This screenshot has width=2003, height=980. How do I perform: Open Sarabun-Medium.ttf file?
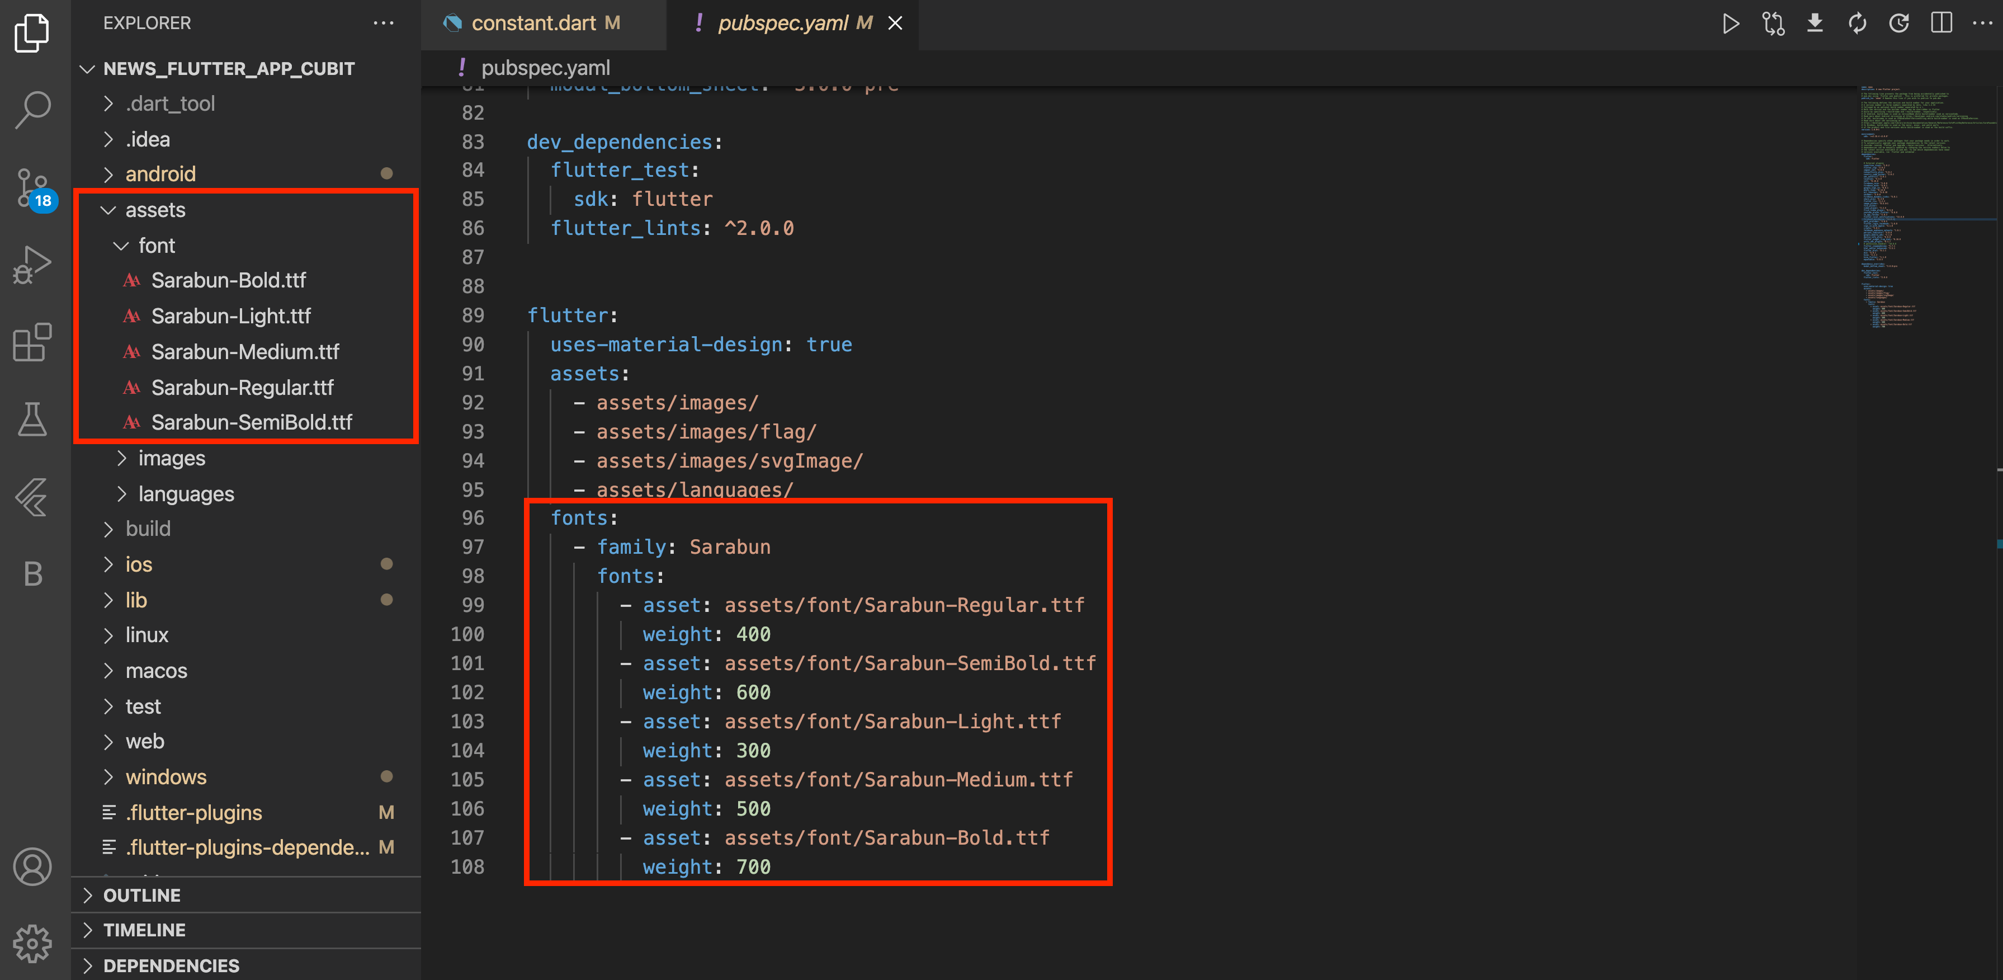(x=245, y=351)
